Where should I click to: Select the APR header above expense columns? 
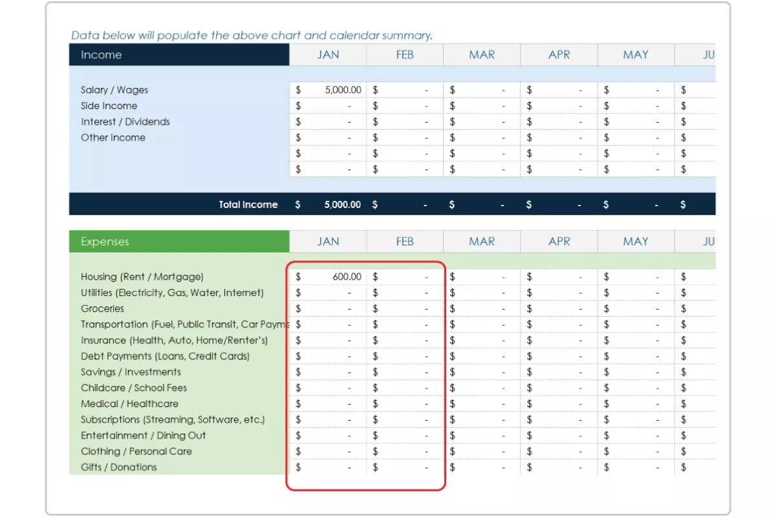tap(558, 241)
